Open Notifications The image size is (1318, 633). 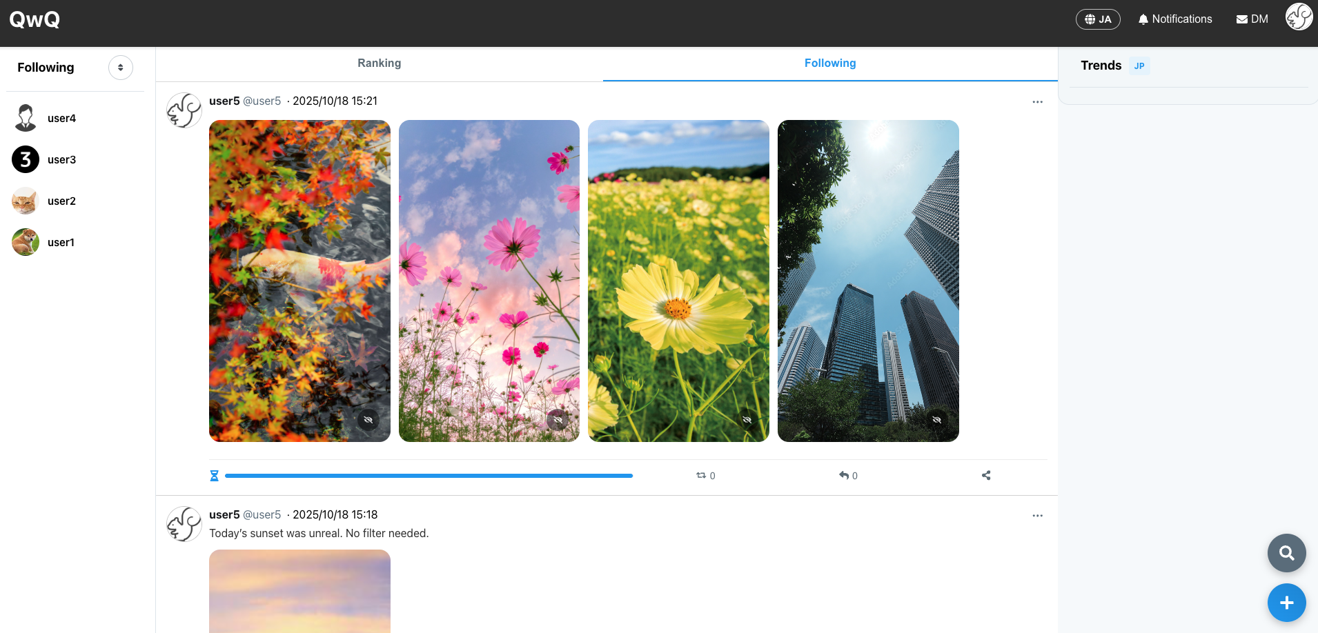[1175, 19]
